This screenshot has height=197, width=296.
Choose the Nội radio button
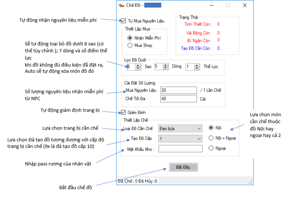click(211, 128)
